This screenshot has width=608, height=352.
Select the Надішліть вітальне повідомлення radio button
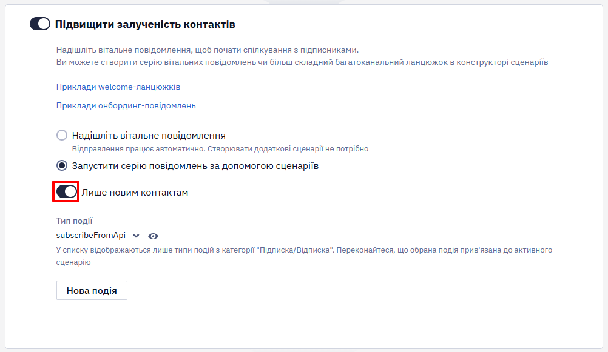tap(62, 135)
